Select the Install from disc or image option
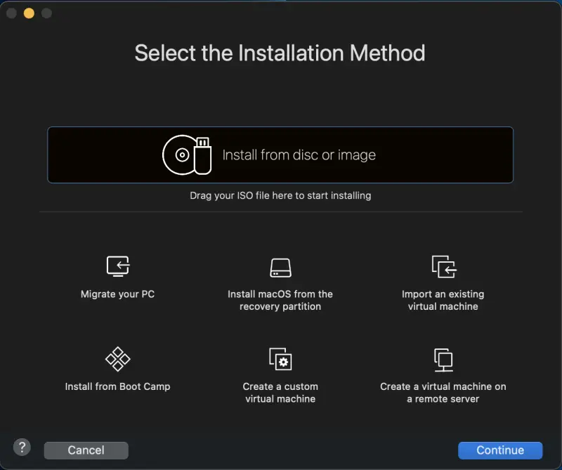The height and width of the screenshot is (470, 562). pos(280,155)
